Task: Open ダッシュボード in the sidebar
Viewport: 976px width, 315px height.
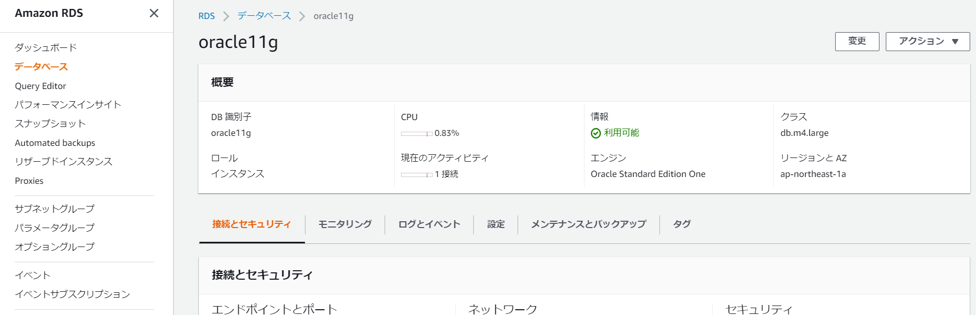Action: click(46, 47)
